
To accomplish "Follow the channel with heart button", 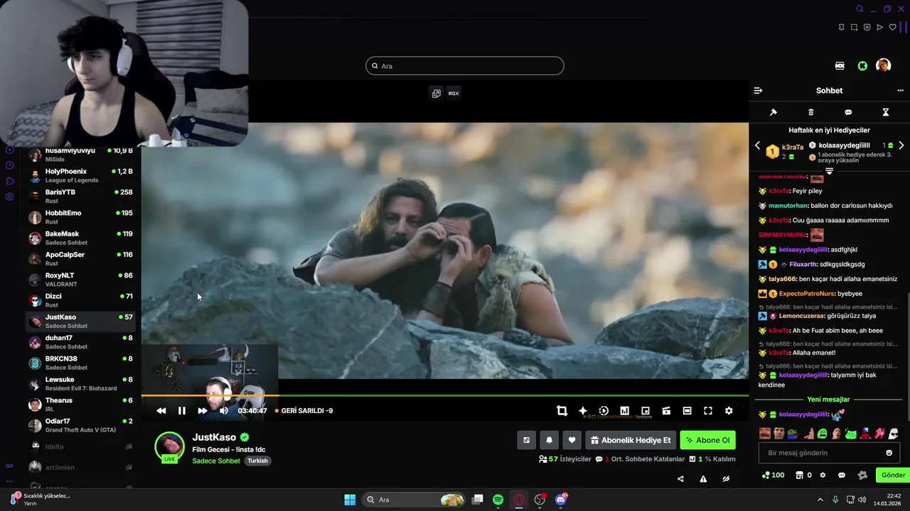I will (x=572, y=440).
